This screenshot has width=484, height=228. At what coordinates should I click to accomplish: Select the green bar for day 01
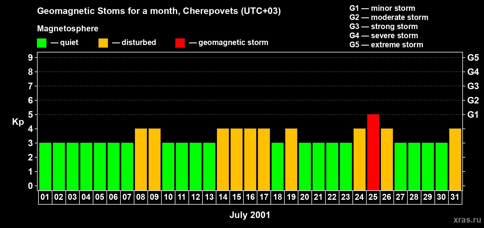(45, 166)
